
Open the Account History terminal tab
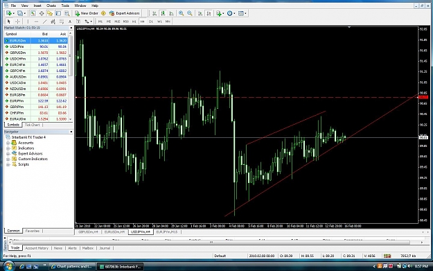click(x=37, y=248)
